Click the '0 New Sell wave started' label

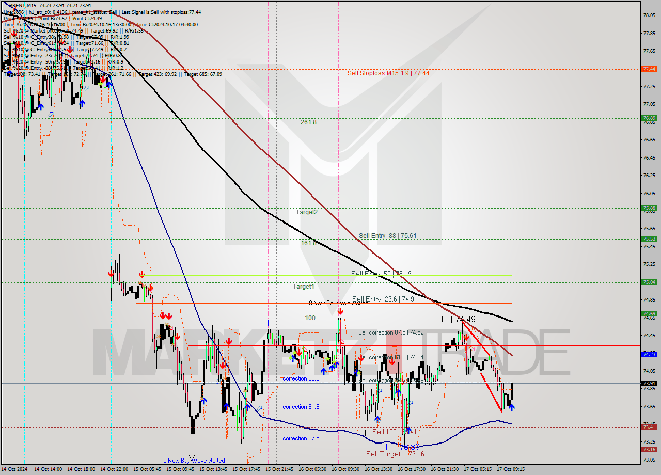point(339,303)
